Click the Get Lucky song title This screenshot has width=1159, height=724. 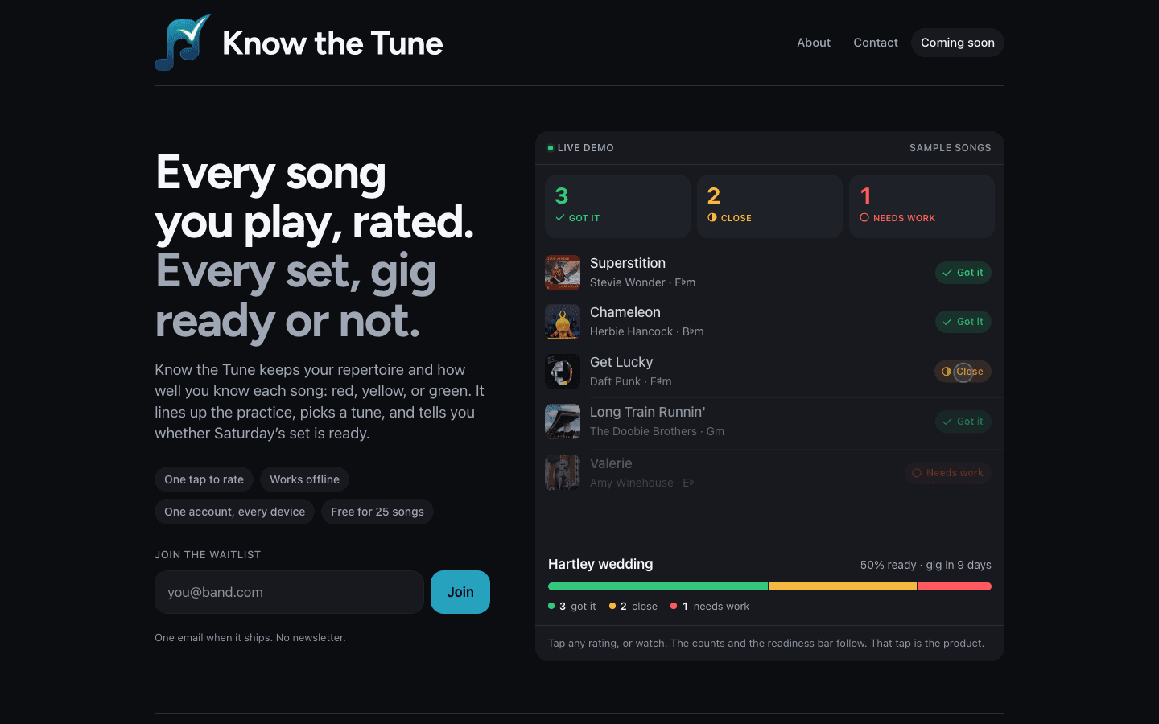tap(621, 362)
